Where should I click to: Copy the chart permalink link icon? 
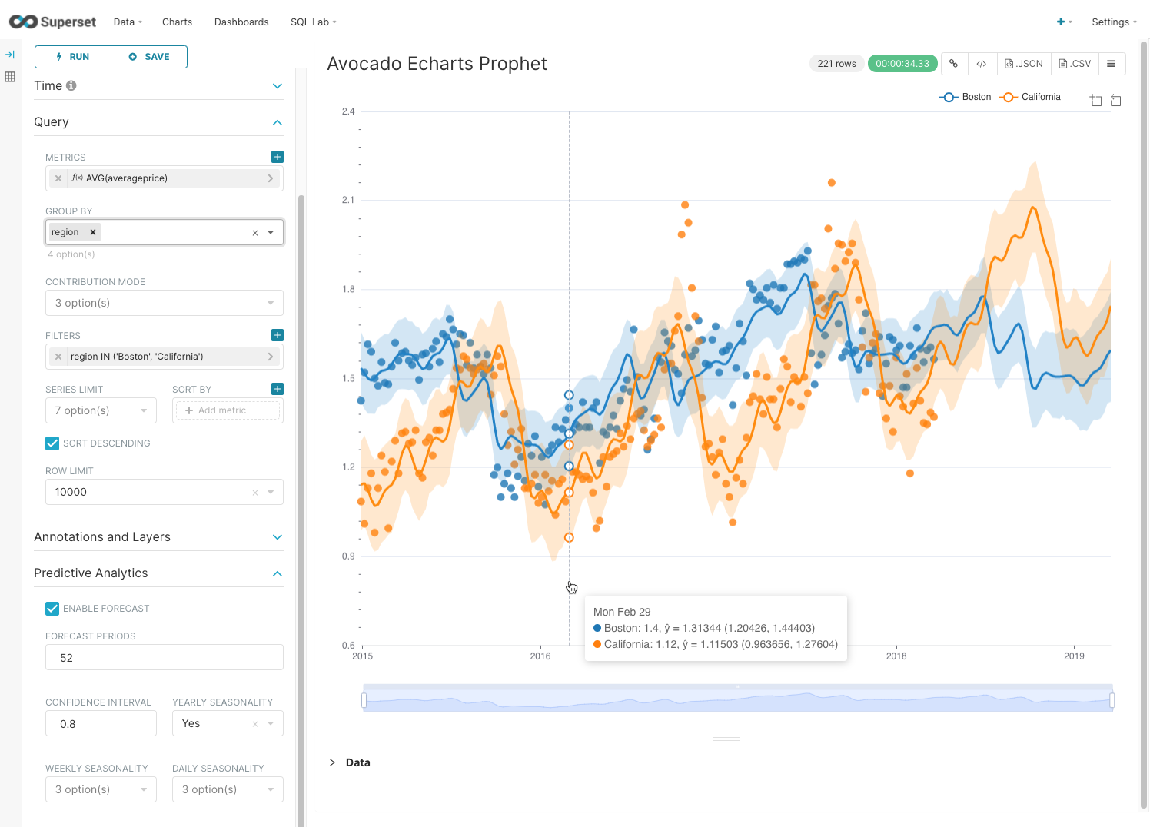953,63
